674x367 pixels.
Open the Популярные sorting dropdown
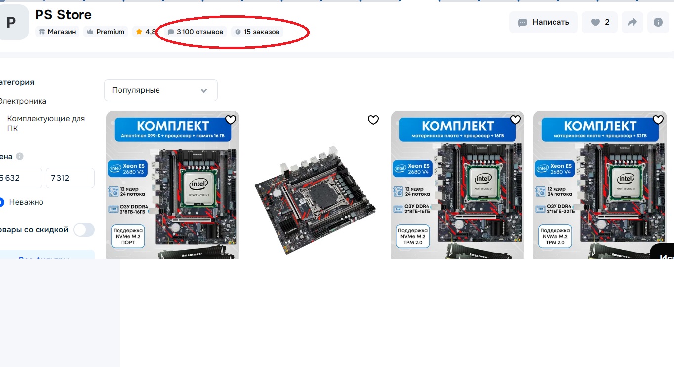[161, 90]
